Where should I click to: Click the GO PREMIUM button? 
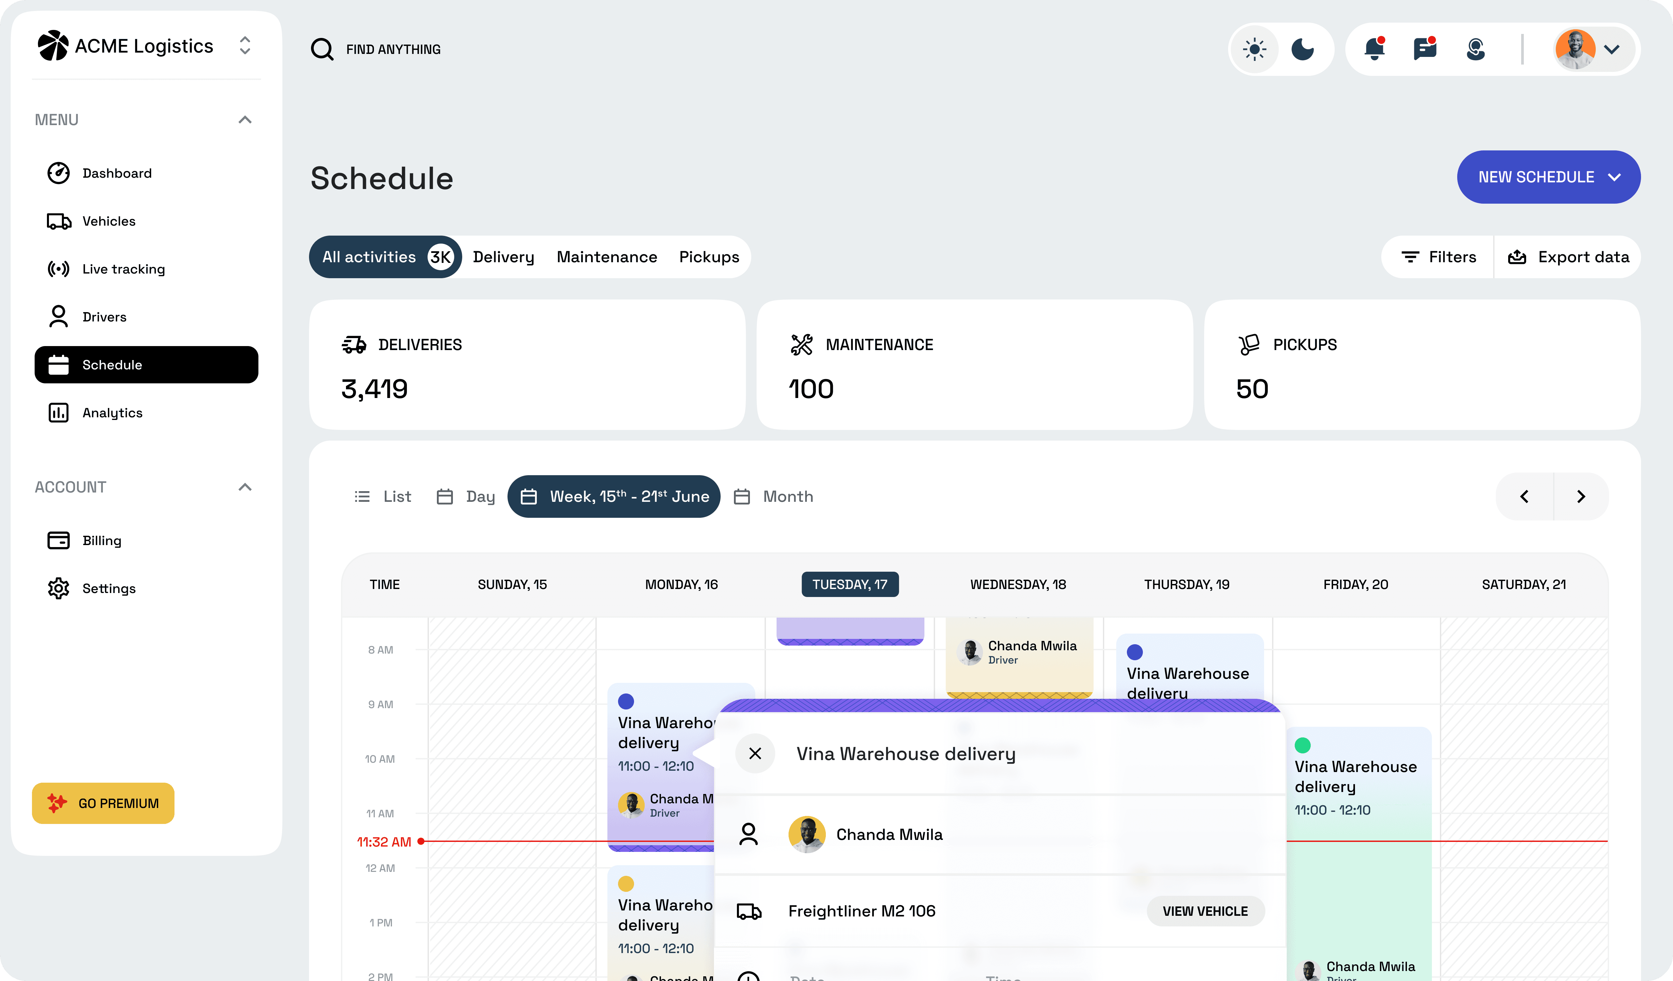pyautogui.click(x=104, y=803)
